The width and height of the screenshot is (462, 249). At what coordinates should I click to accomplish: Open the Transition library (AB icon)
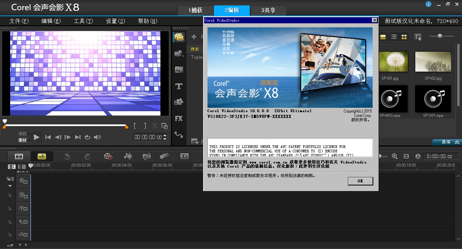click(x=179, y=70)
